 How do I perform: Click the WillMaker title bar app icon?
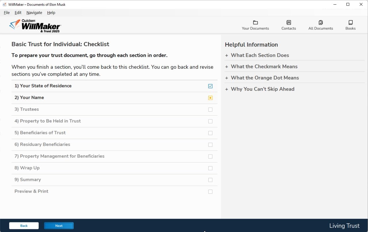coord(4,4)
